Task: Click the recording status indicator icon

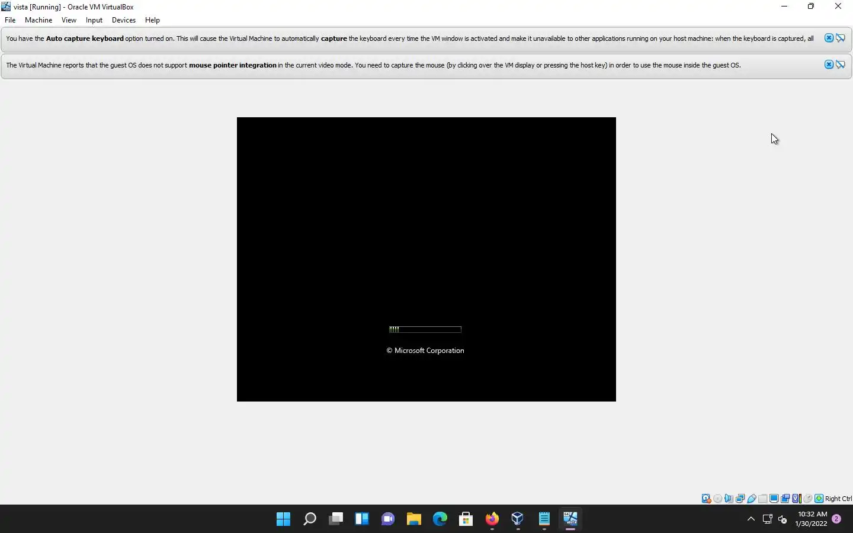Action: (785, 499)
